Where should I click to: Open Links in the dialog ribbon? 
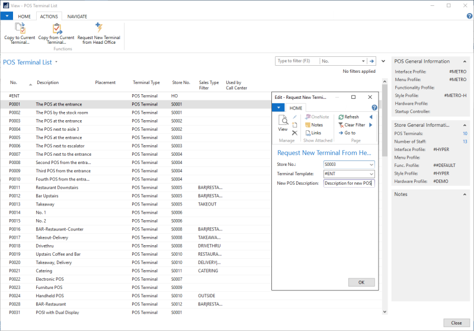coord(313,133)
